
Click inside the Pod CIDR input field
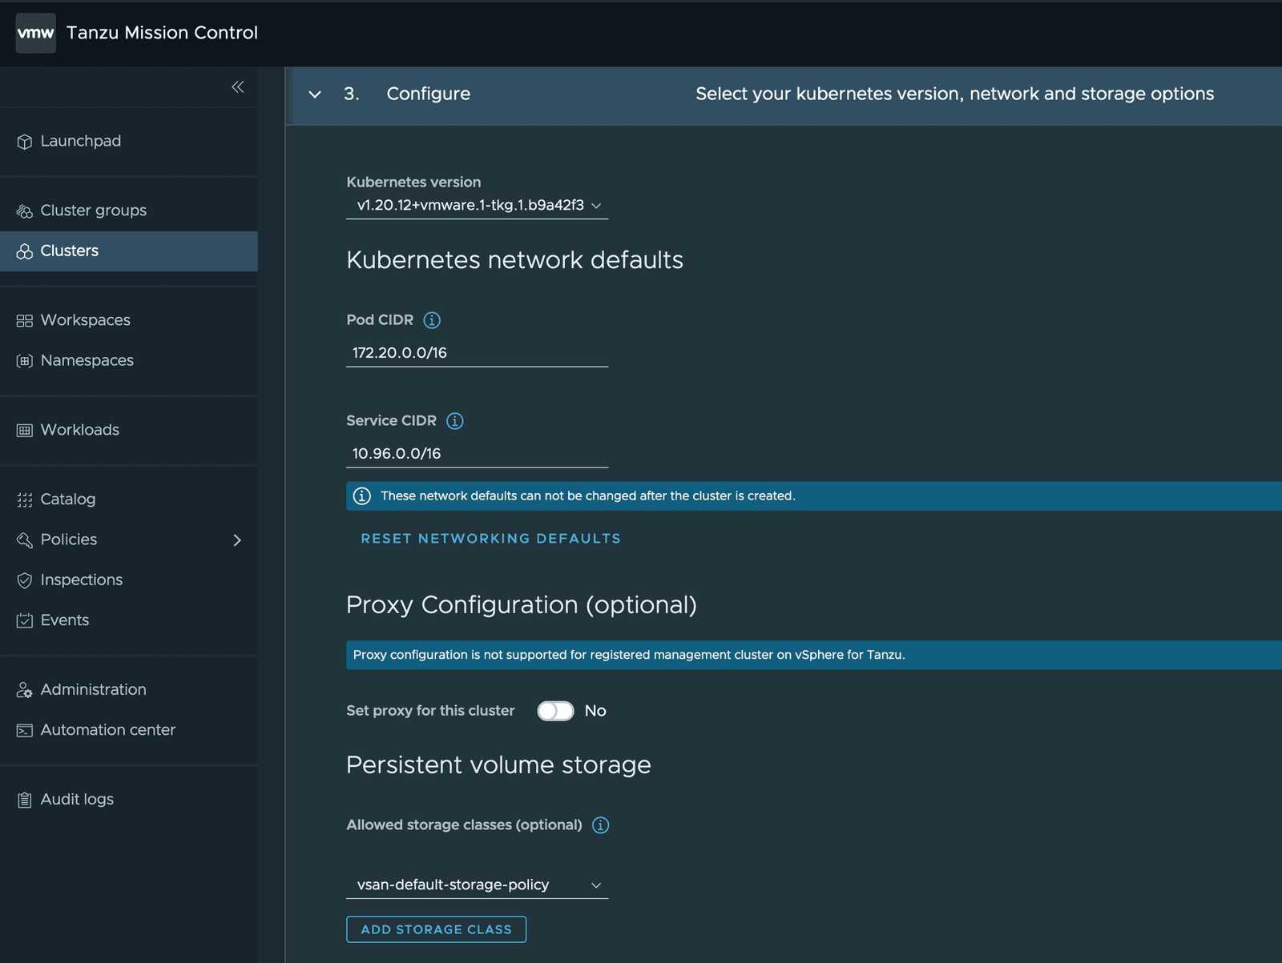(x=477, y=352)
